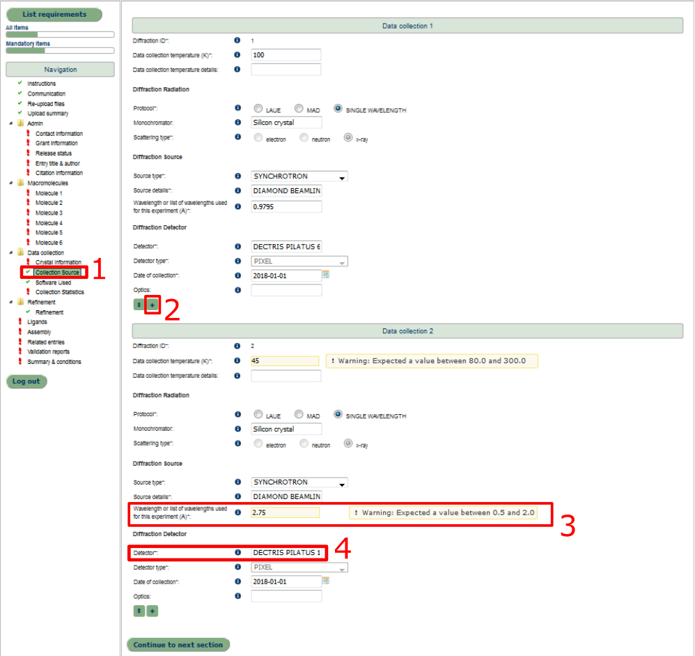Screen dimensions: 695x656
Task: Click the plus button under Data collection 2
Action: (x=153, y=611)
